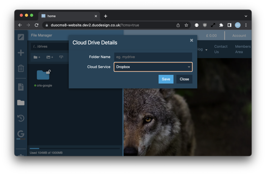This screenshot has width=266, height=175.
Task: Dismiss Cloud Drive Details with the X
Action: coord(191,40)
